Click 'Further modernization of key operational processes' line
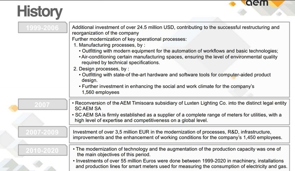This screenshot has height=171, width=295. pos(129,39)
